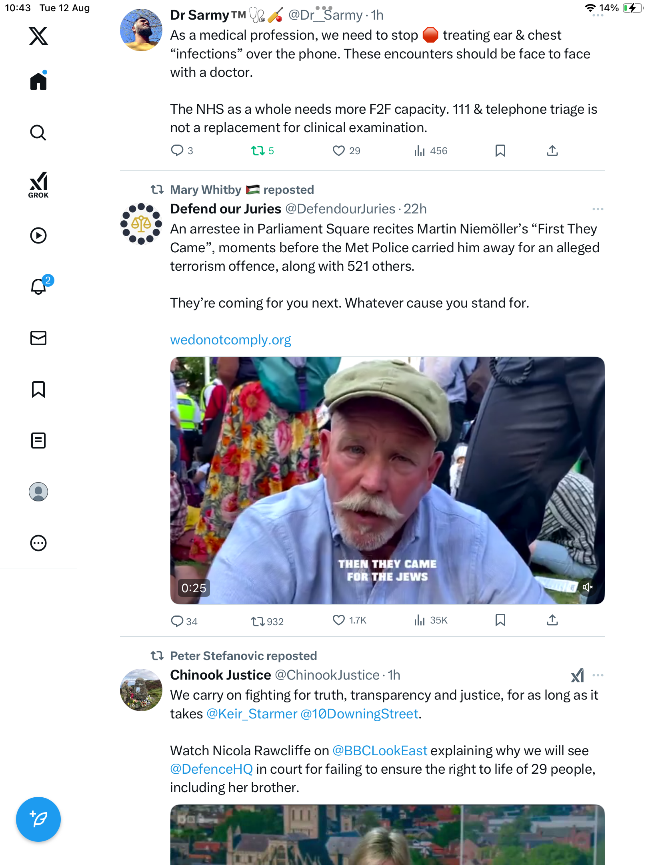The height and width of the screenshot is (865, 648).
Task: Open the Search magnifier in sidebar
Action: click(x=38, y=133)
